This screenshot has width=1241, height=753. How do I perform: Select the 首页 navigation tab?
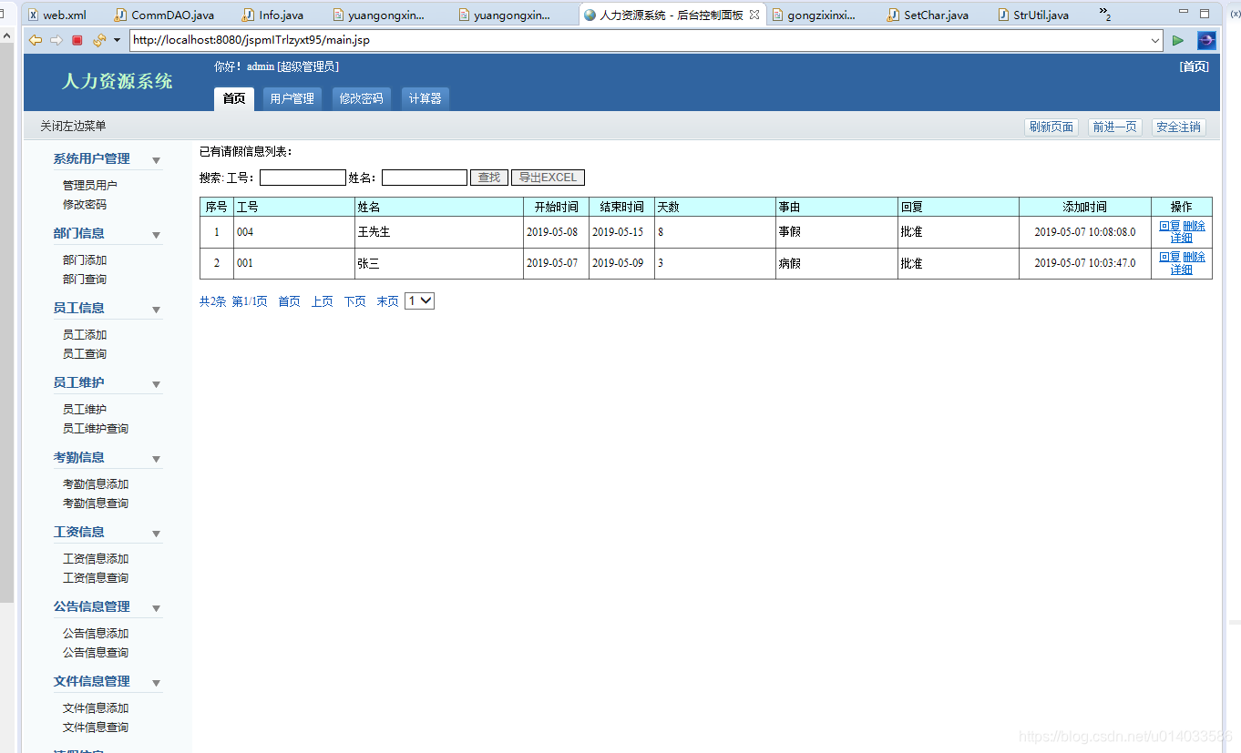tap(234, 98)
